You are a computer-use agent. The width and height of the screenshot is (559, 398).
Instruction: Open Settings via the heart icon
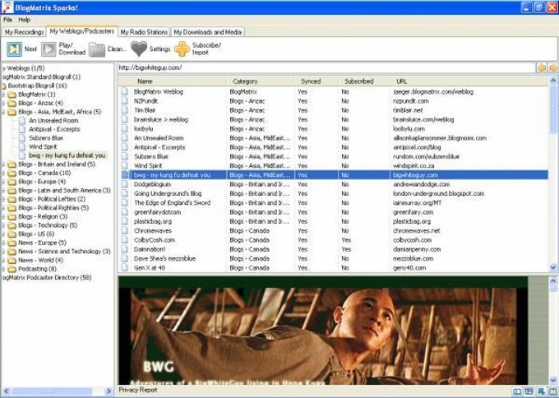pos(139,49)
